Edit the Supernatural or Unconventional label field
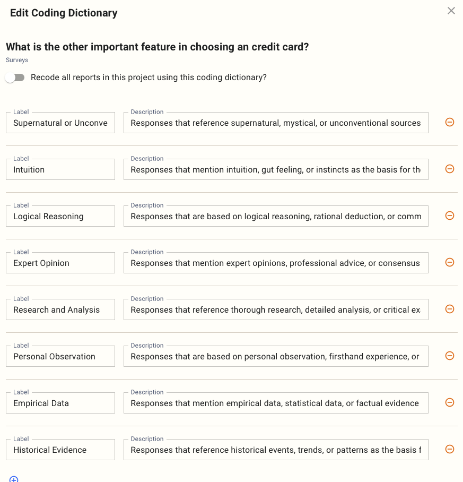463x482 pixels. (60, 123)
